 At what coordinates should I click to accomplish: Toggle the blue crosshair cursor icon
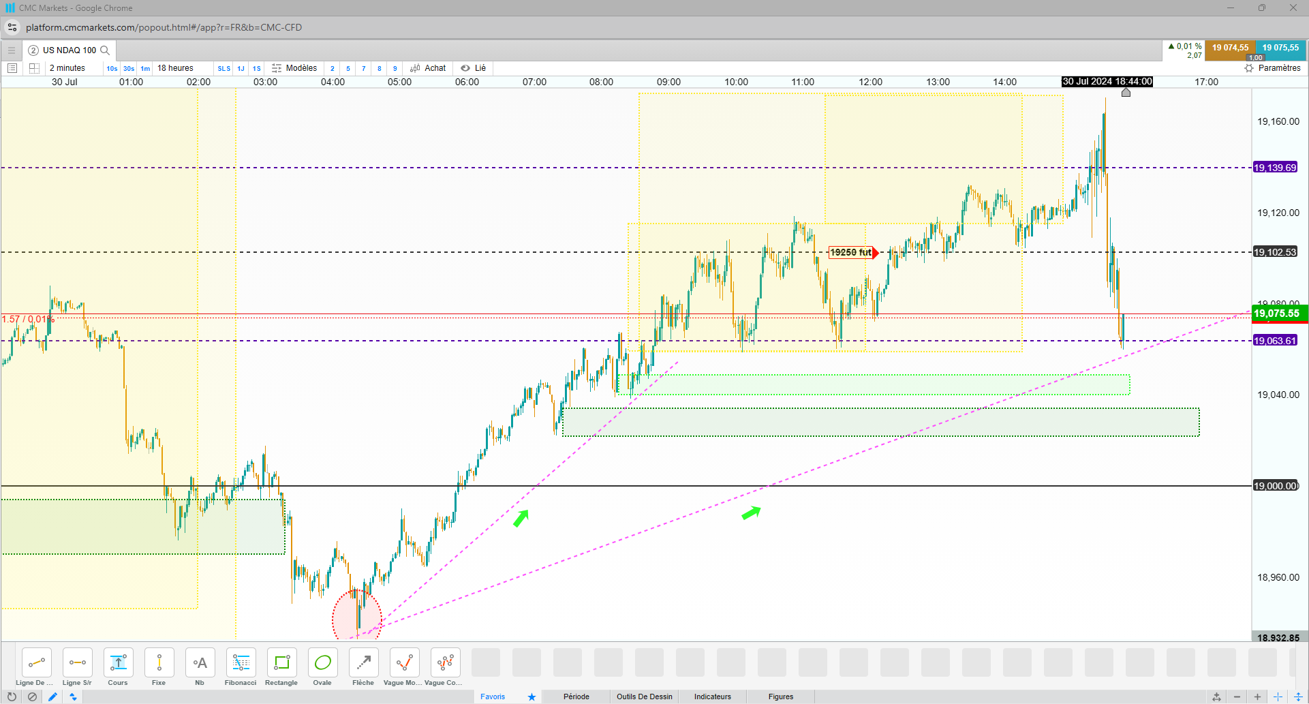click(1278, 697)
